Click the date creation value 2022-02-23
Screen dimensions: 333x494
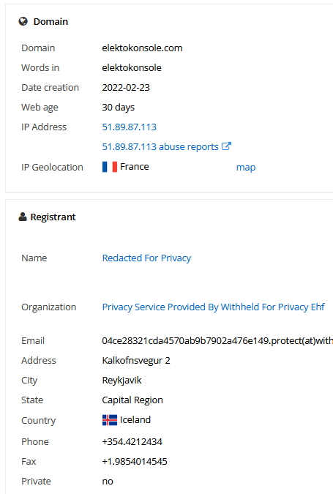click(x=126, y=88)
